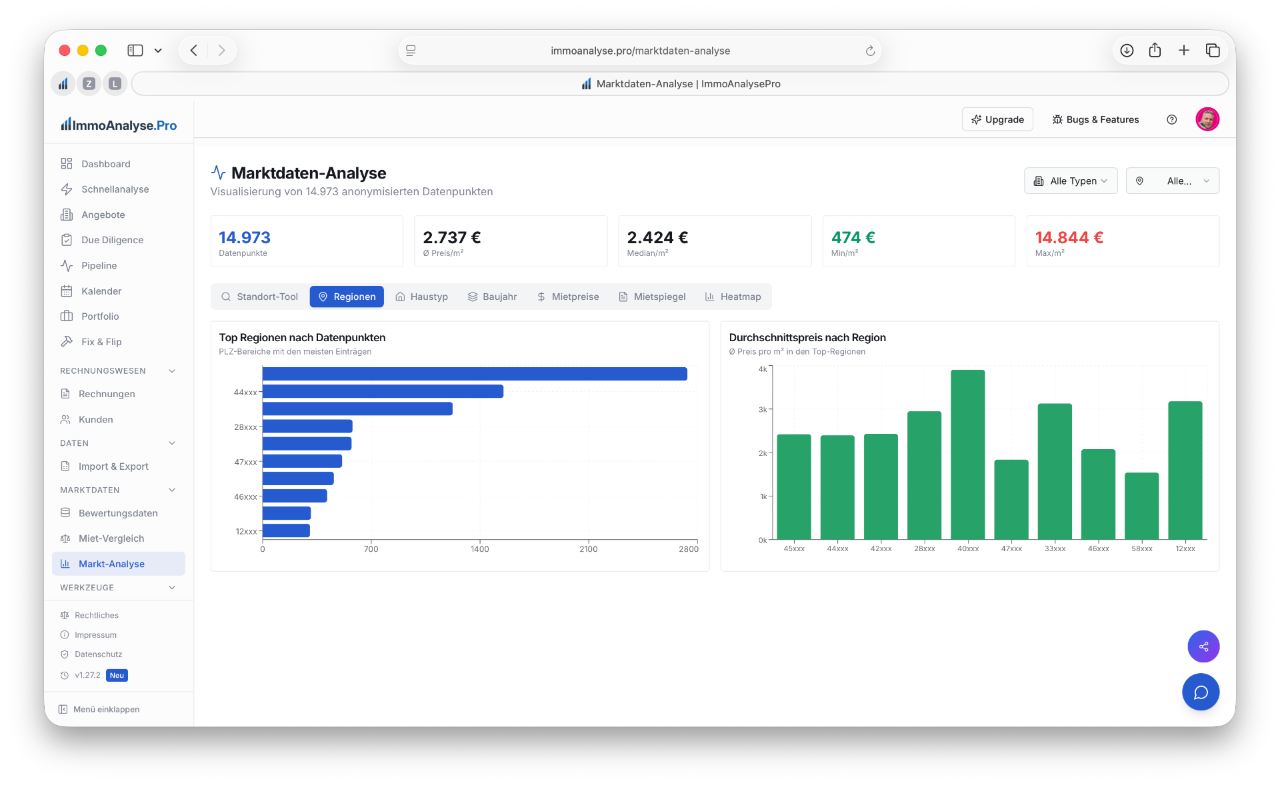Viewport: 1280px width, 785px height.
Task: Click the 40xxx green bar
Action: point(967,454)
